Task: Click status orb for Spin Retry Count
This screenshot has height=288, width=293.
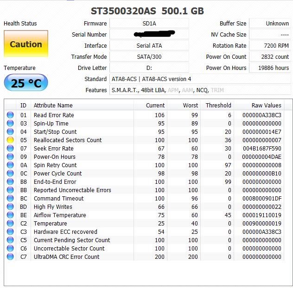Action: tap(10, 165)
